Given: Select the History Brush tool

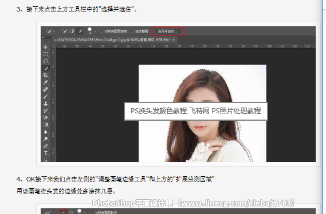Looking at the screenshot, I should tap(45, 110).
